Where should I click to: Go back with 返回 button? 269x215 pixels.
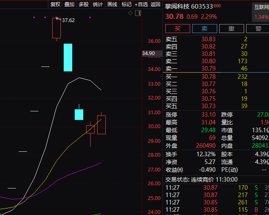[155, 4]
